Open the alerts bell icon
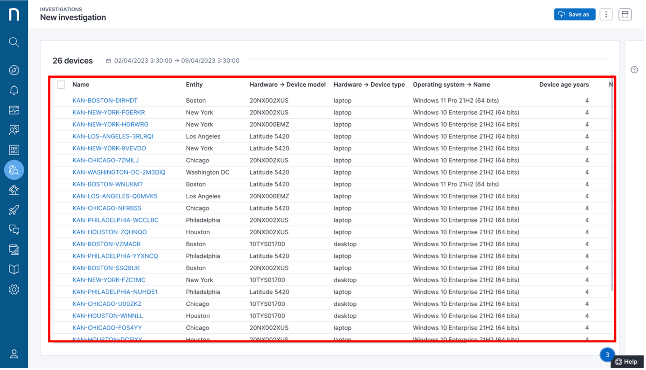The image size is (646, 370). [x=14, y=90]
